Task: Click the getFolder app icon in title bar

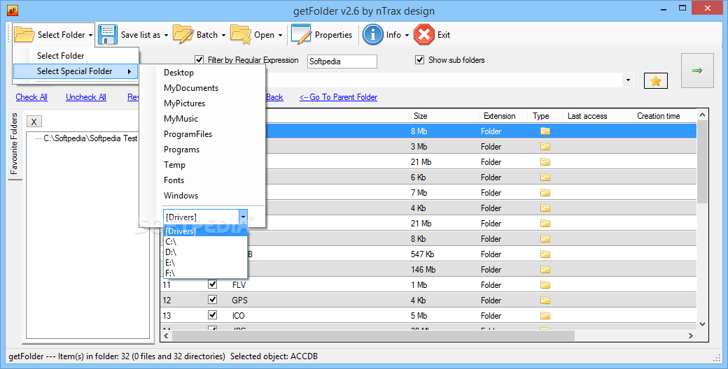Action: (x=12, y=10)
